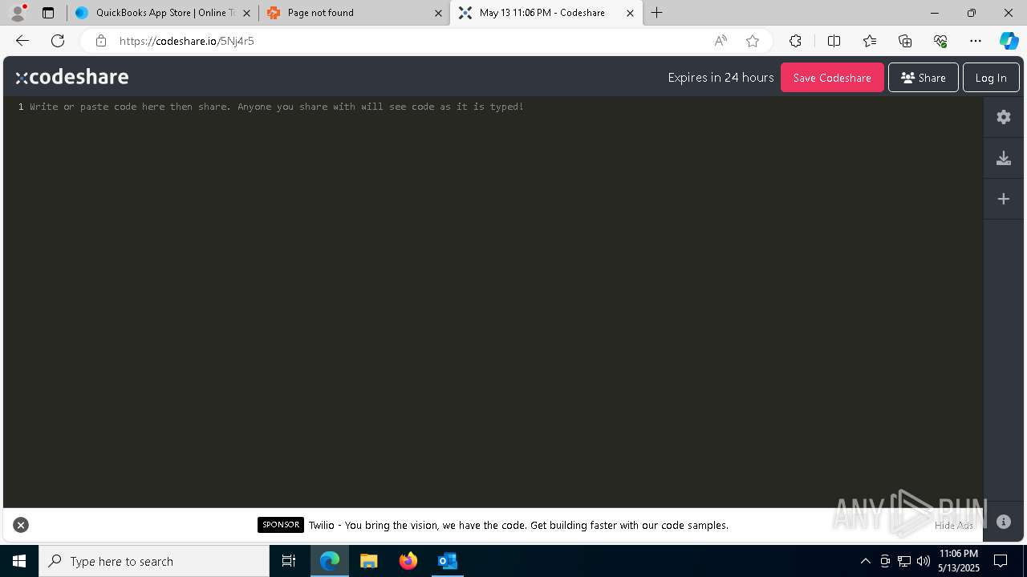Open File Explorer from taskbar
Viewport: 1027px width, 577px height.
coord(368,561)
